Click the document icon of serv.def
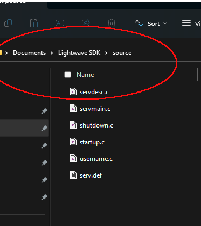The image size is (201, 226). point(73,175)
